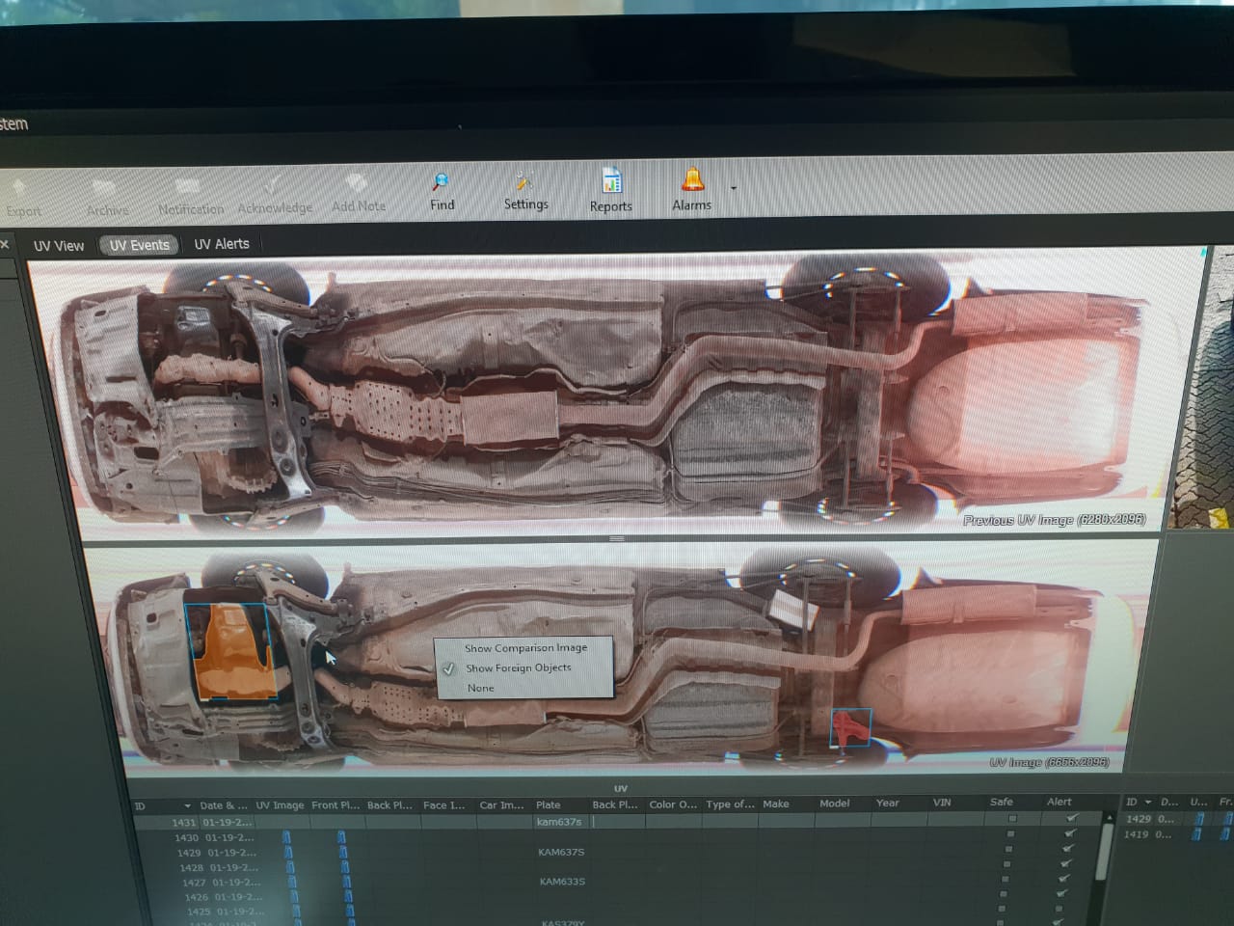Viewport: 1234px width, 926px height.
Task: Expand the dropdown arrow beside Alarms
Action: [x=734, y=188]
